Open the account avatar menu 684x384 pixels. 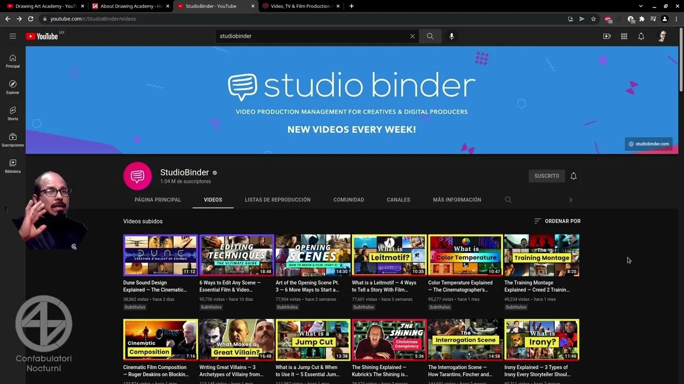pyautogui.click(x=662, y=36)
